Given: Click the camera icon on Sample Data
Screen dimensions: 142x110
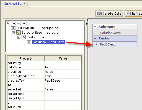Looking at the screenshot, I should coord(99,14).
